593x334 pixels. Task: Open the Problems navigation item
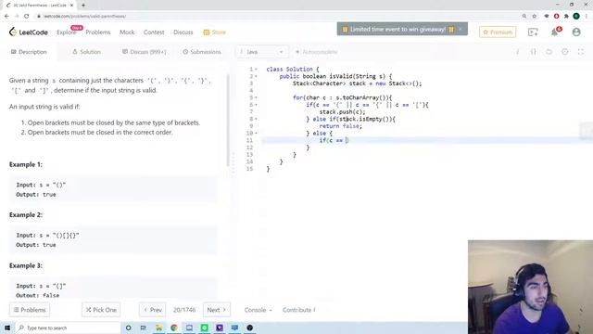pos(98,32)
